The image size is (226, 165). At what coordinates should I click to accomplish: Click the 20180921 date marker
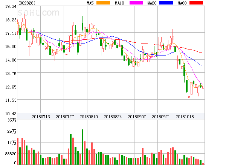[x=161, y=117]
